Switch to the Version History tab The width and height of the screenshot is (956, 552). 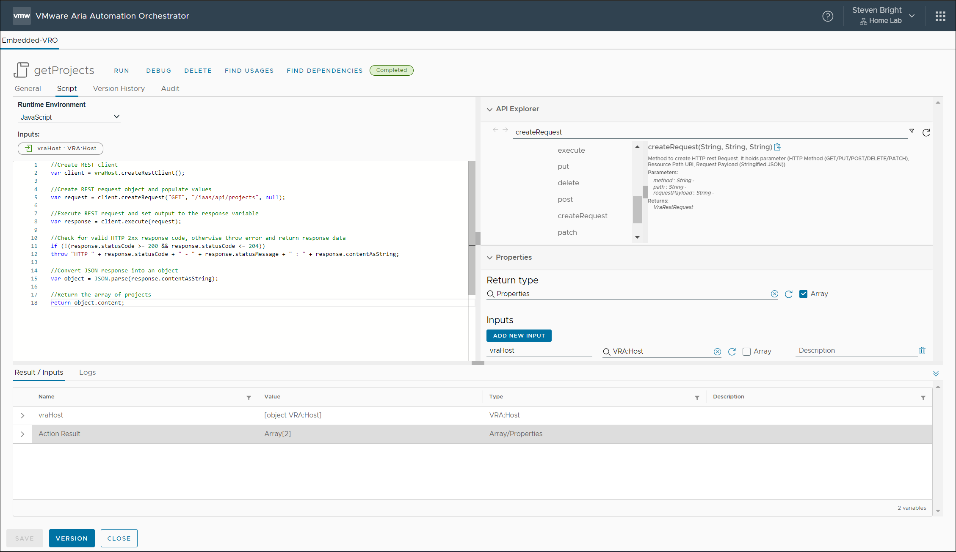click(119, 88)
